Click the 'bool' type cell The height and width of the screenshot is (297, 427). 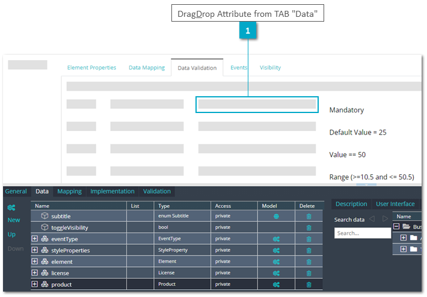tap(182, 227)
